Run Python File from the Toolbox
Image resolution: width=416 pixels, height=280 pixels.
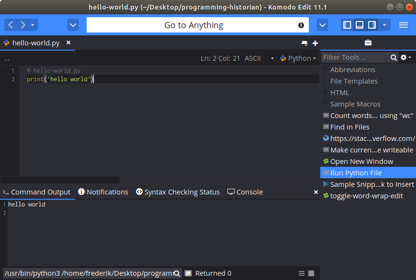356,172
